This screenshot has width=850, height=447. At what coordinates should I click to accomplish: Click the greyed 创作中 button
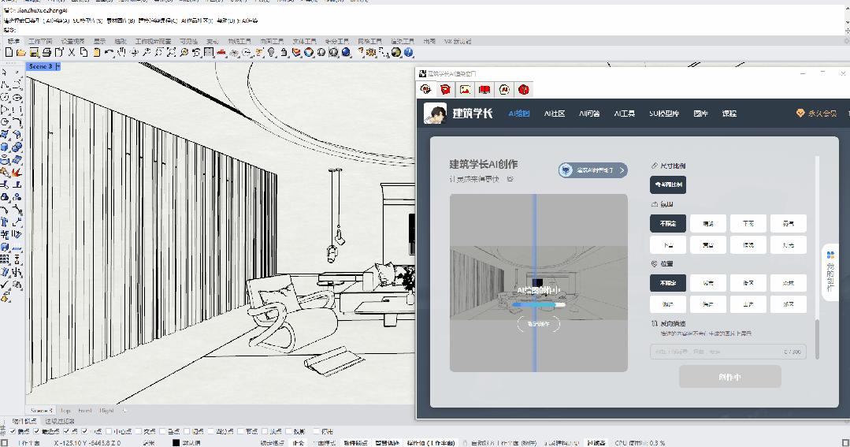pos(729,377)
